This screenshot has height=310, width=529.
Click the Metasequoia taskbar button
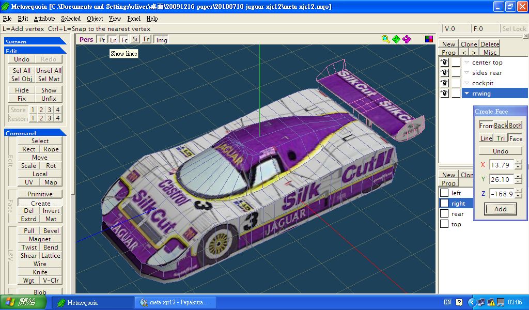tap(92, 302)
